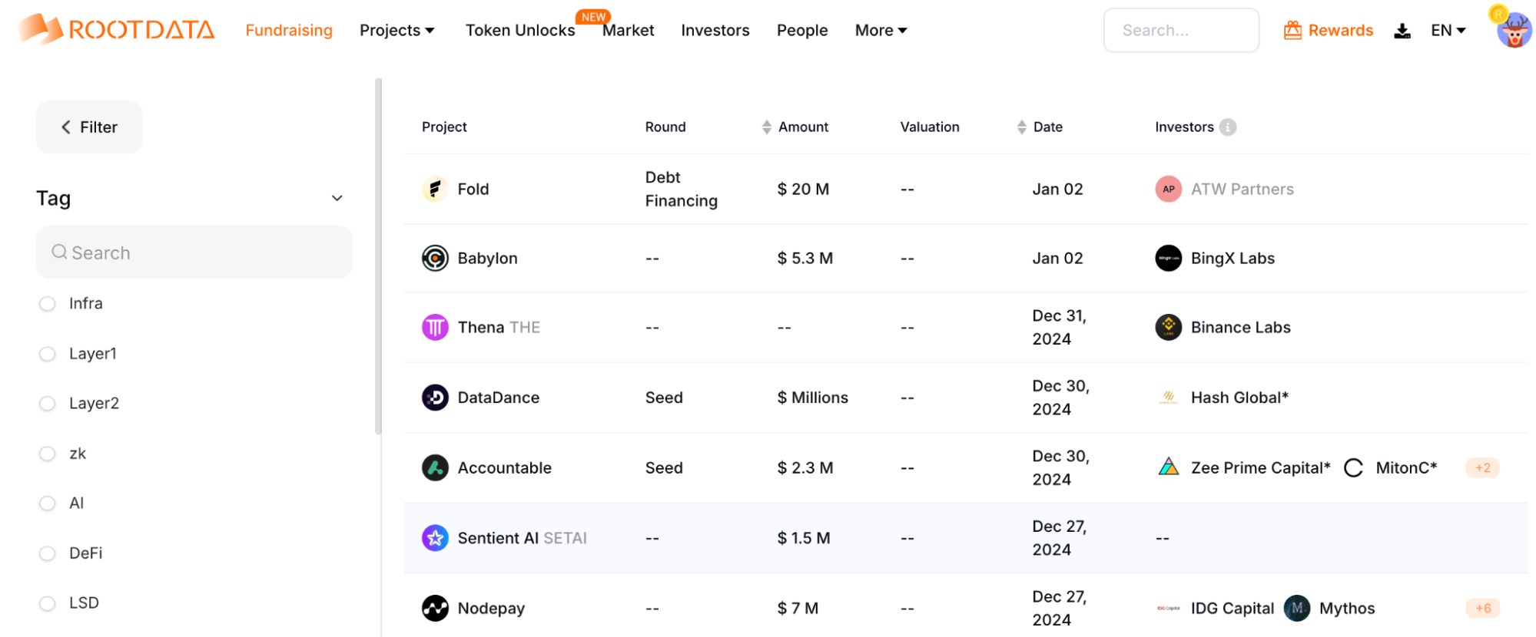
Task: Open the user avatar profile icon
Action: pos(1514,30)
